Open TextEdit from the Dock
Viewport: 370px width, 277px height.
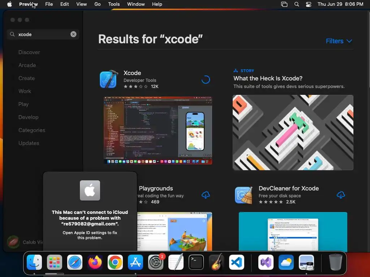click(176, 262)
